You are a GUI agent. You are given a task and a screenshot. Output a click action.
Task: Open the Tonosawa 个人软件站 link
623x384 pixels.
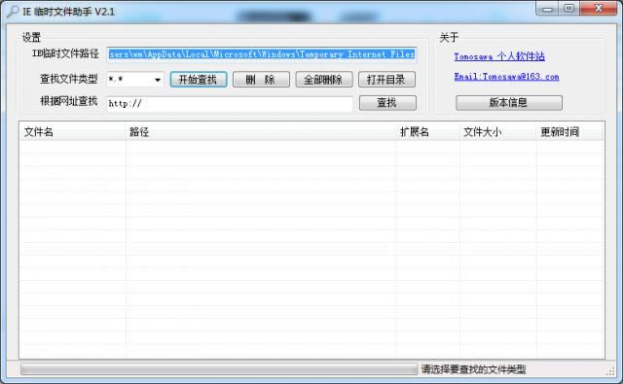pos(499,56)
